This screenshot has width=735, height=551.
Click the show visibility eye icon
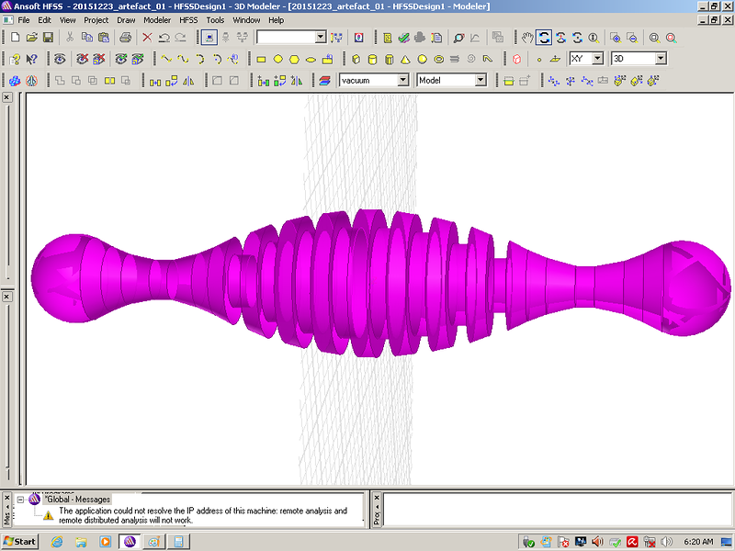pos(60,59)
